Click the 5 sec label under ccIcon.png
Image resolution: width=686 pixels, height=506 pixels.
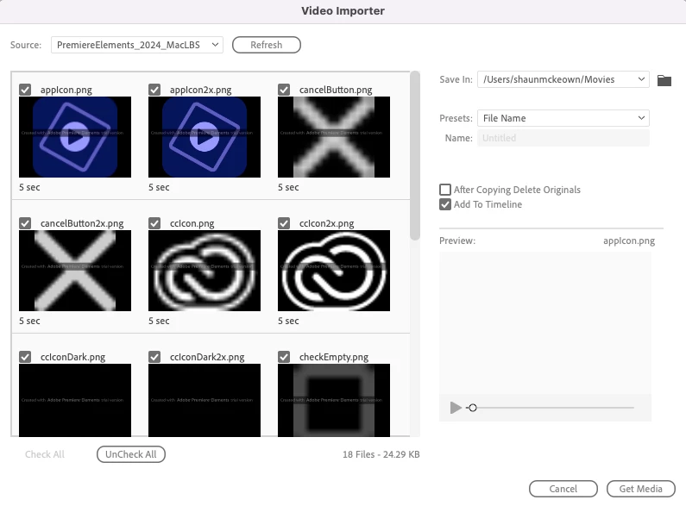159,321
